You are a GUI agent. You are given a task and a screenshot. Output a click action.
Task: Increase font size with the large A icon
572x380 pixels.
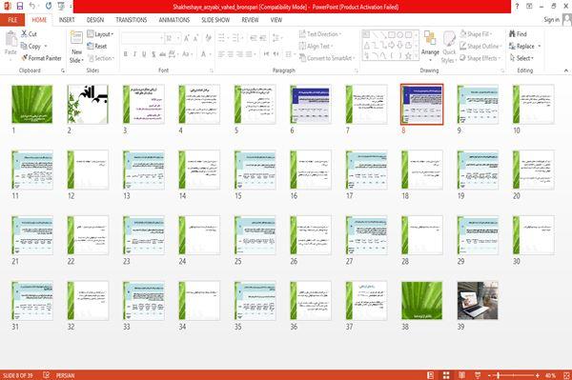click(187, 37)
